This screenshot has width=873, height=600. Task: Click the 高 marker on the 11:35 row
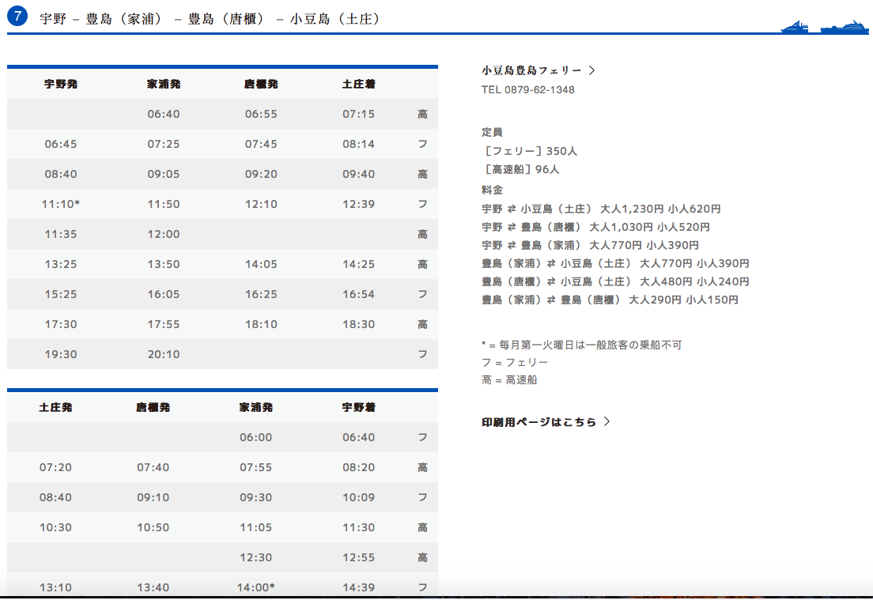pyautogui.click(x=422, y=234)
